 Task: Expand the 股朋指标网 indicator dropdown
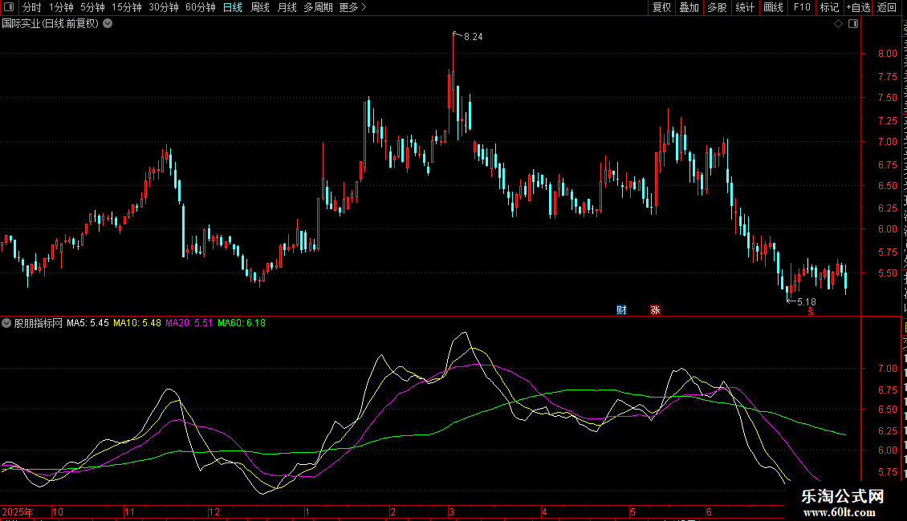[6, 323]
